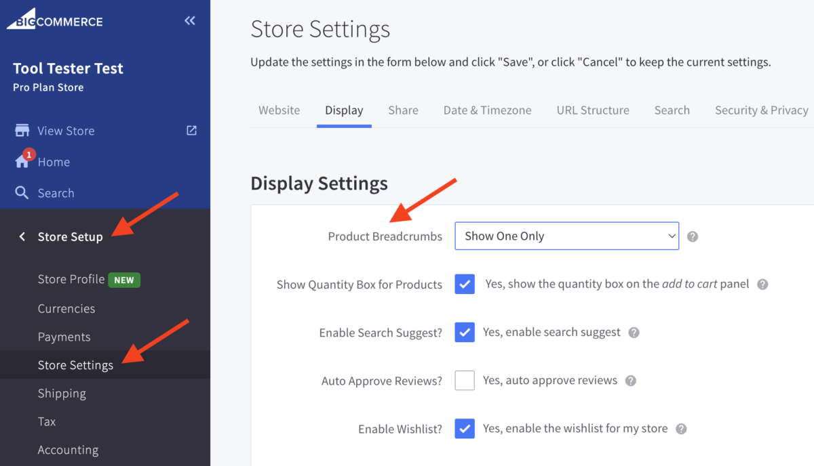The height and width of the screenshot is (466, 814).
Task: Open the URL Structure tab
Action: point(593,110)
